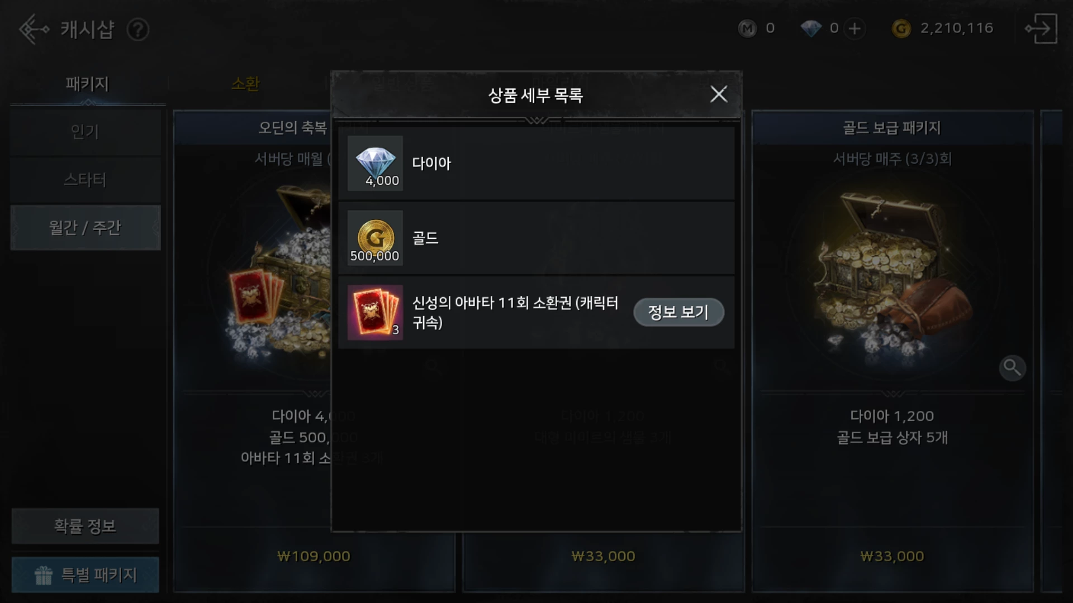Click the plus icon to add diamonds
Image resolution: width=1073 pixels, height=603 pixels.
pyautogui.click(x=854, y=28)
